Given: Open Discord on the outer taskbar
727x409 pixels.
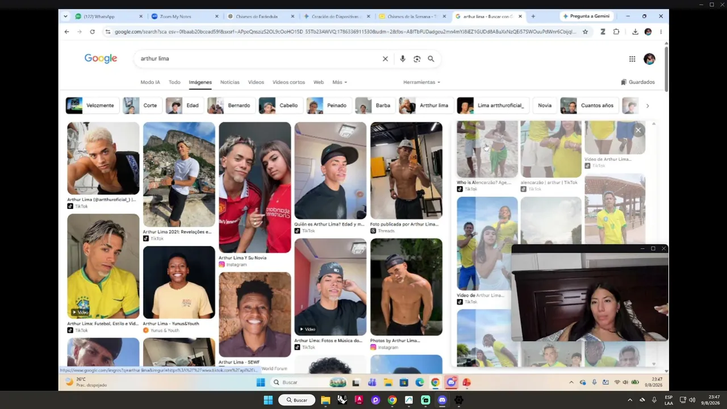Looking at the screenshot, I should coord(442,400).
